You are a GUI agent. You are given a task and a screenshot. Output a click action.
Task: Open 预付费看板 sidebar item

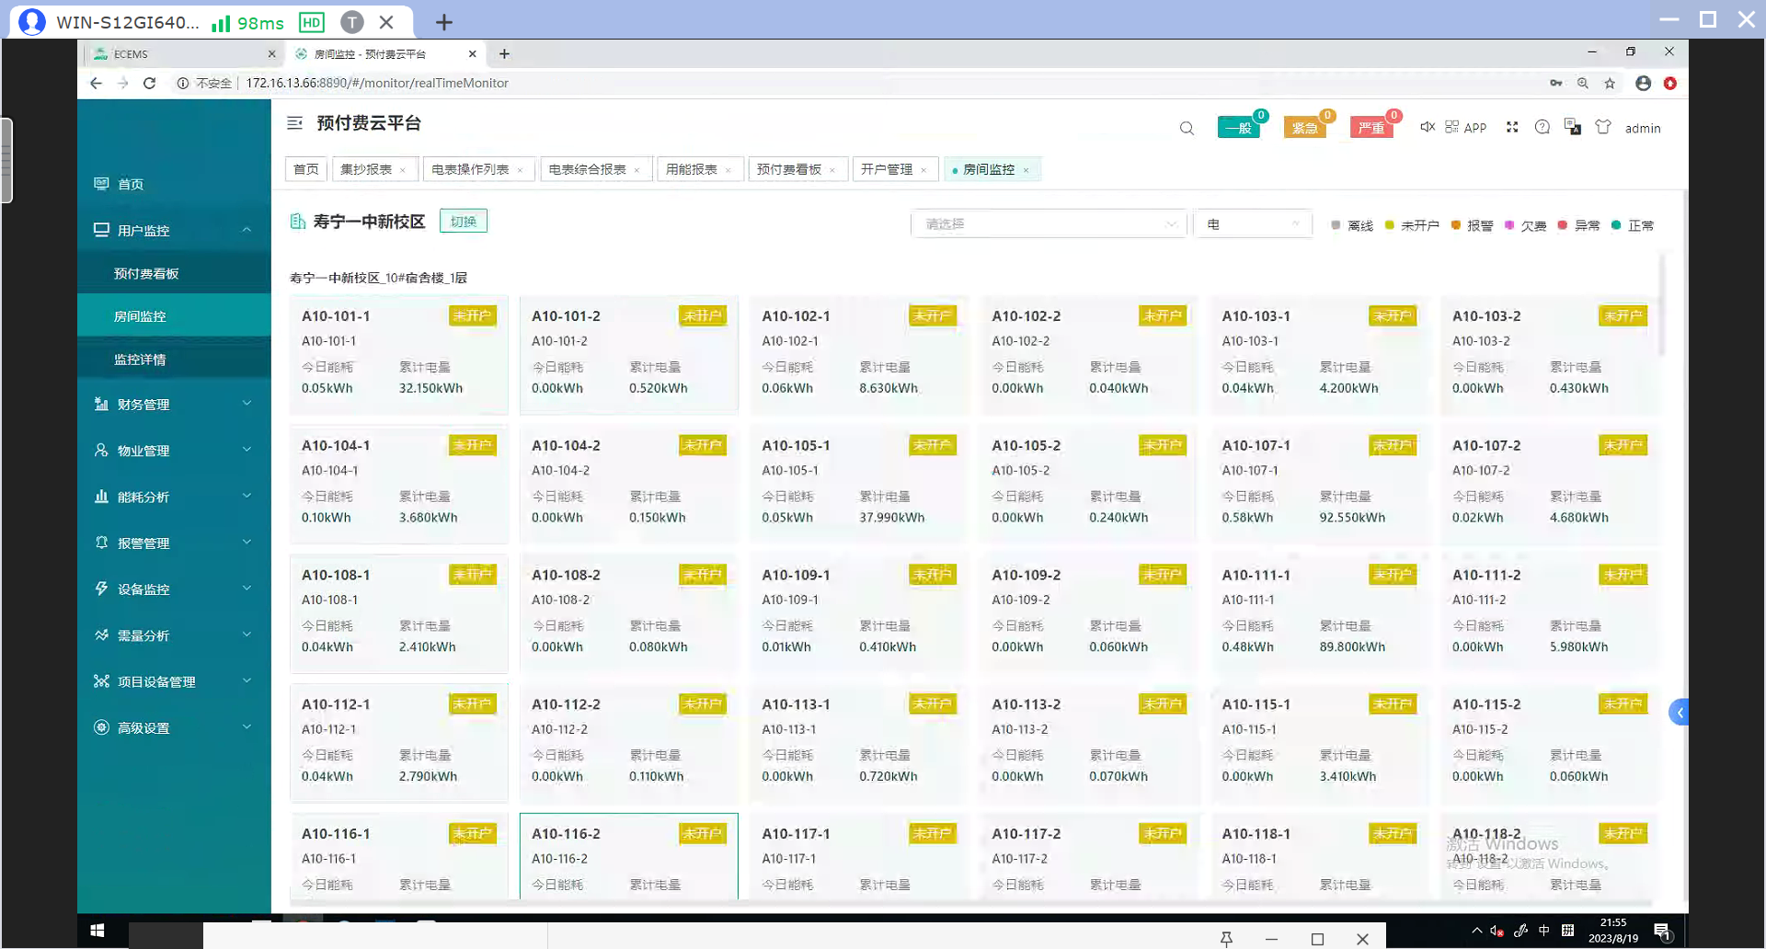[174, 273]
